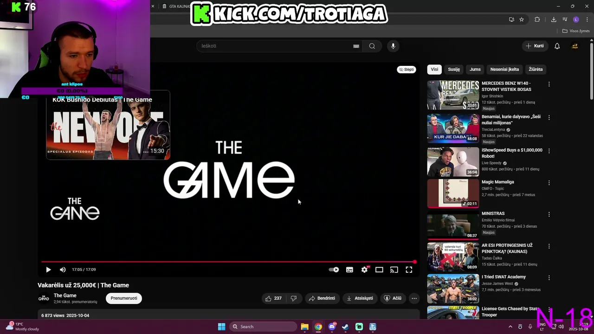The height and width of the screenshot is (334, 594).
Task: Open Steam from the taskbar
Action: click(345, 327)
